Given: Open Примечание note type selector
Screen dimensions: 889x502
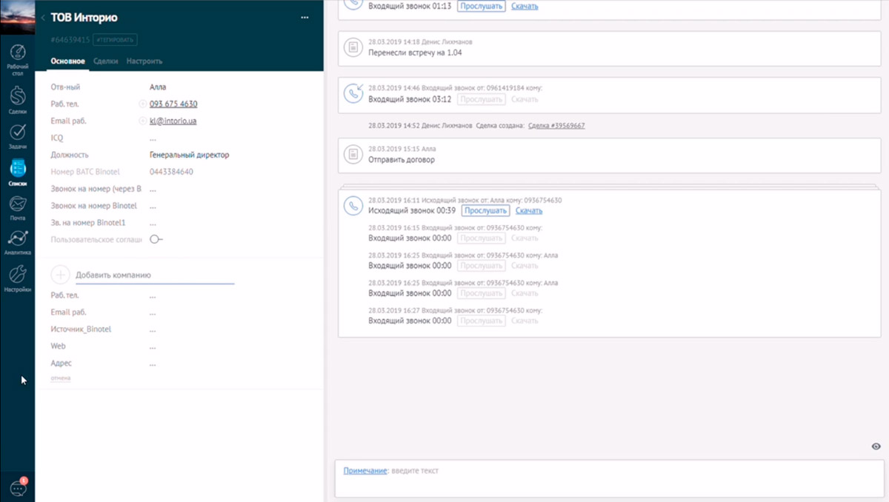Looking at the screenshot, I should [x=365, y=471].
